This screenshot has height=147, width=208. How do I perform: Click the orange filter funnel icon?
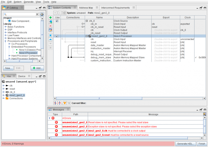point(65,103)
